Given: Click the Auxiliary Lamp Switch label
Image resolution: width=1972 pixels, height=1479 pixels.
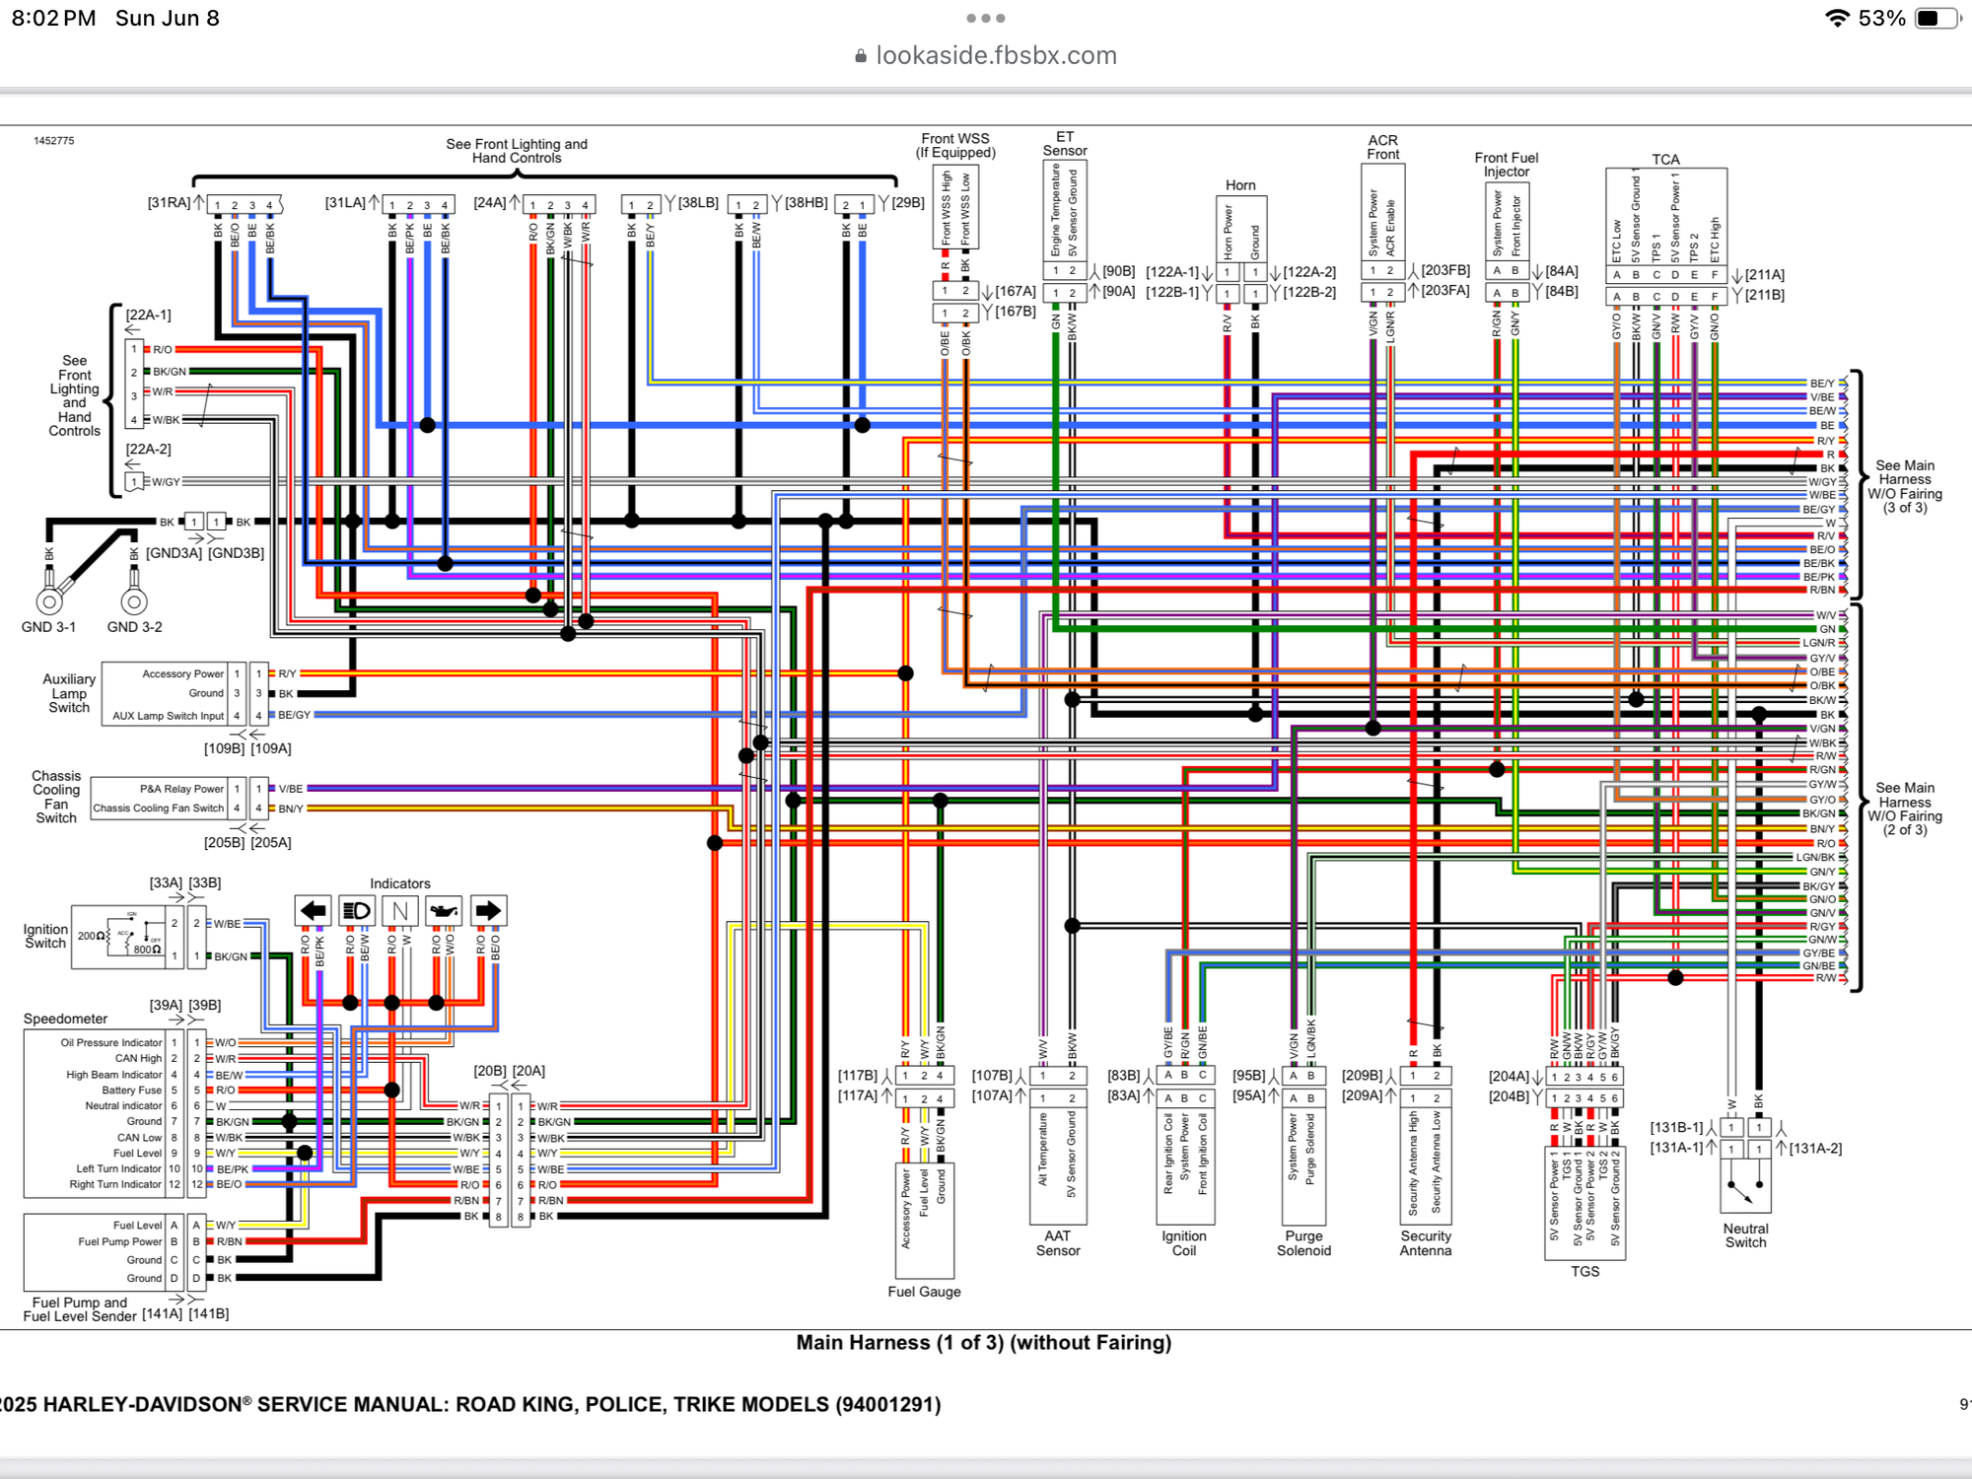Looking at the screenshot, I should tap(69, 693).
